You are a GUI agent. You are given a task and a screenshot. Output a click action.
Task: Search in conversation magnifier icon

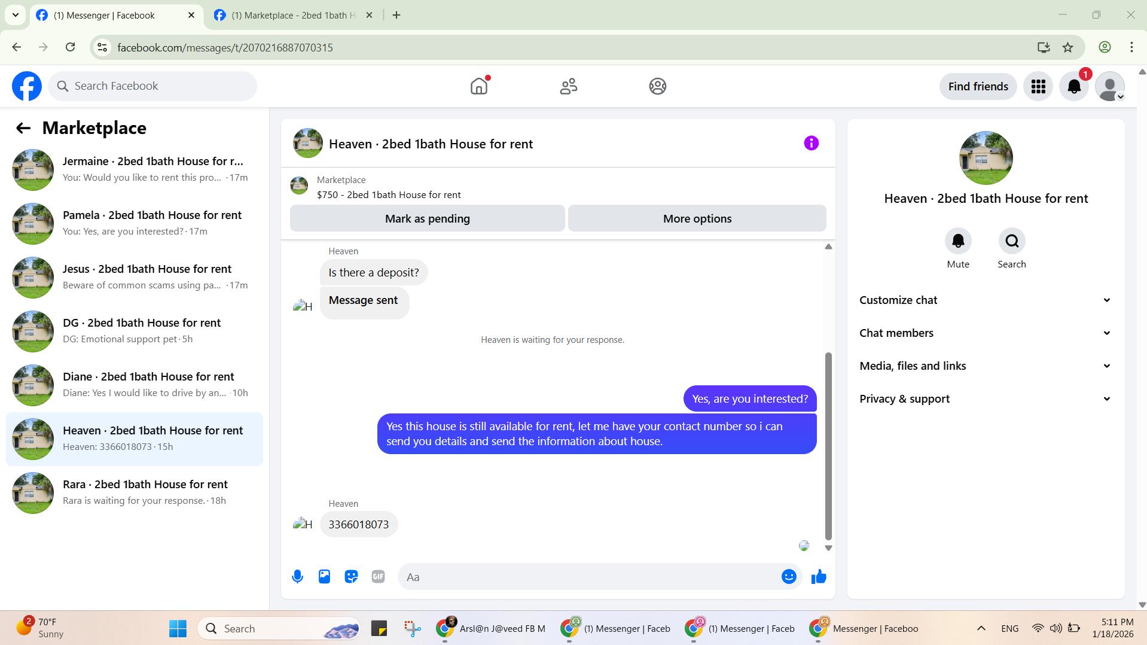(x=1012, y=241)
